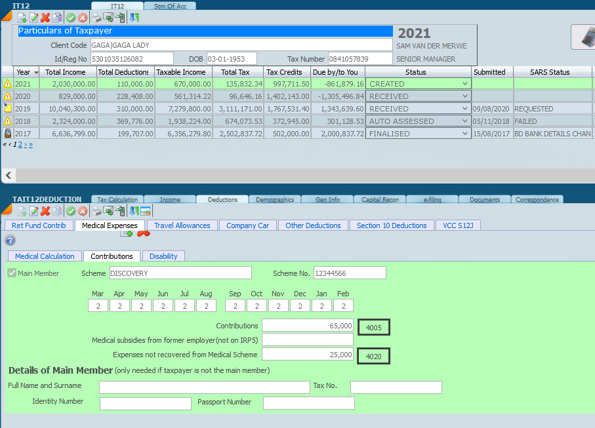Click the red X delete icon in the IT12 toolbar
The image size is (595, 428).
point(45,18)
